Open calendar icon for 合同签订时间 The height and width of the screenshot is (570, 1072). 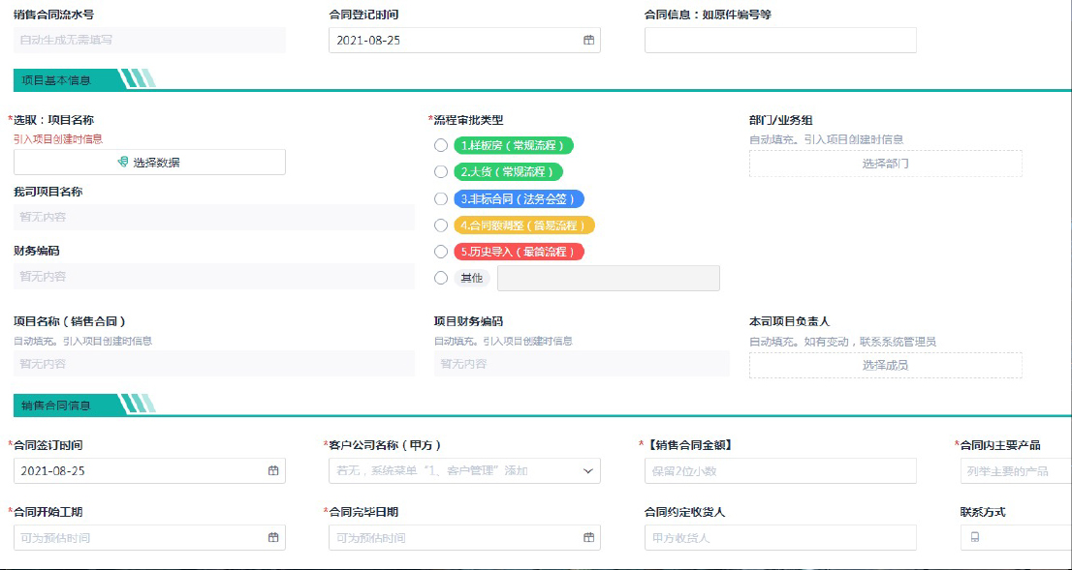(273, 471)
